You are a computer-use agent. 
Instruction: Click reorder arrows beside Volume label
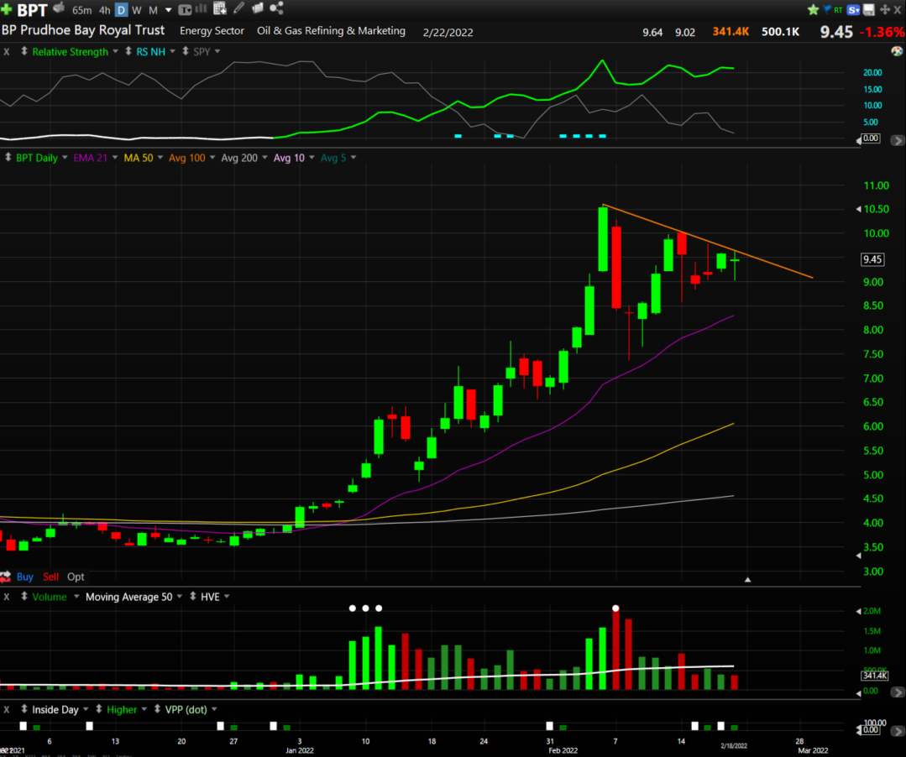[x=24, y=596]
